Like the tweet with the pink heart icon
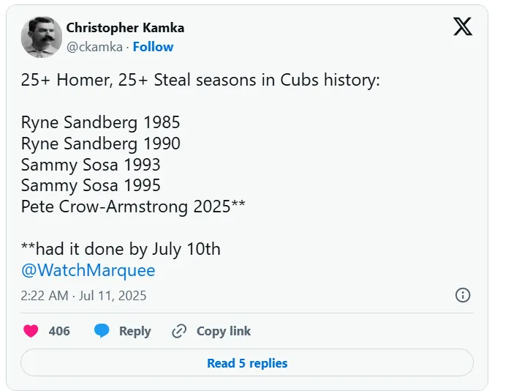 tap(31, 331)
